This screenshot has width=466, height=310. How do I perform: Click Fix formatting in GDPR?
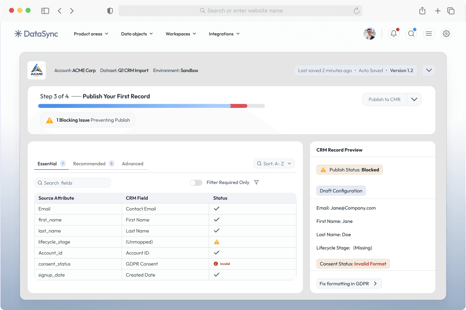point(349,283)
